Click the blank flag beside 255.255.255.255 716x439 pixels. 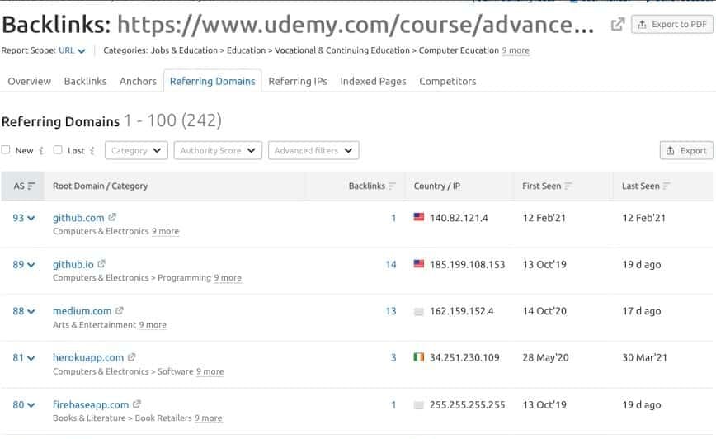click(419, 405)
